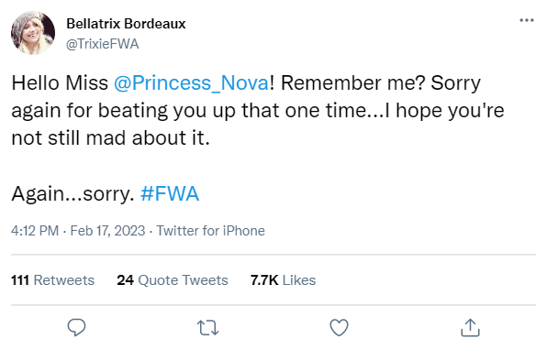
Task: Click the @TrixieFWA handle
Action: [x=103, y=44]
